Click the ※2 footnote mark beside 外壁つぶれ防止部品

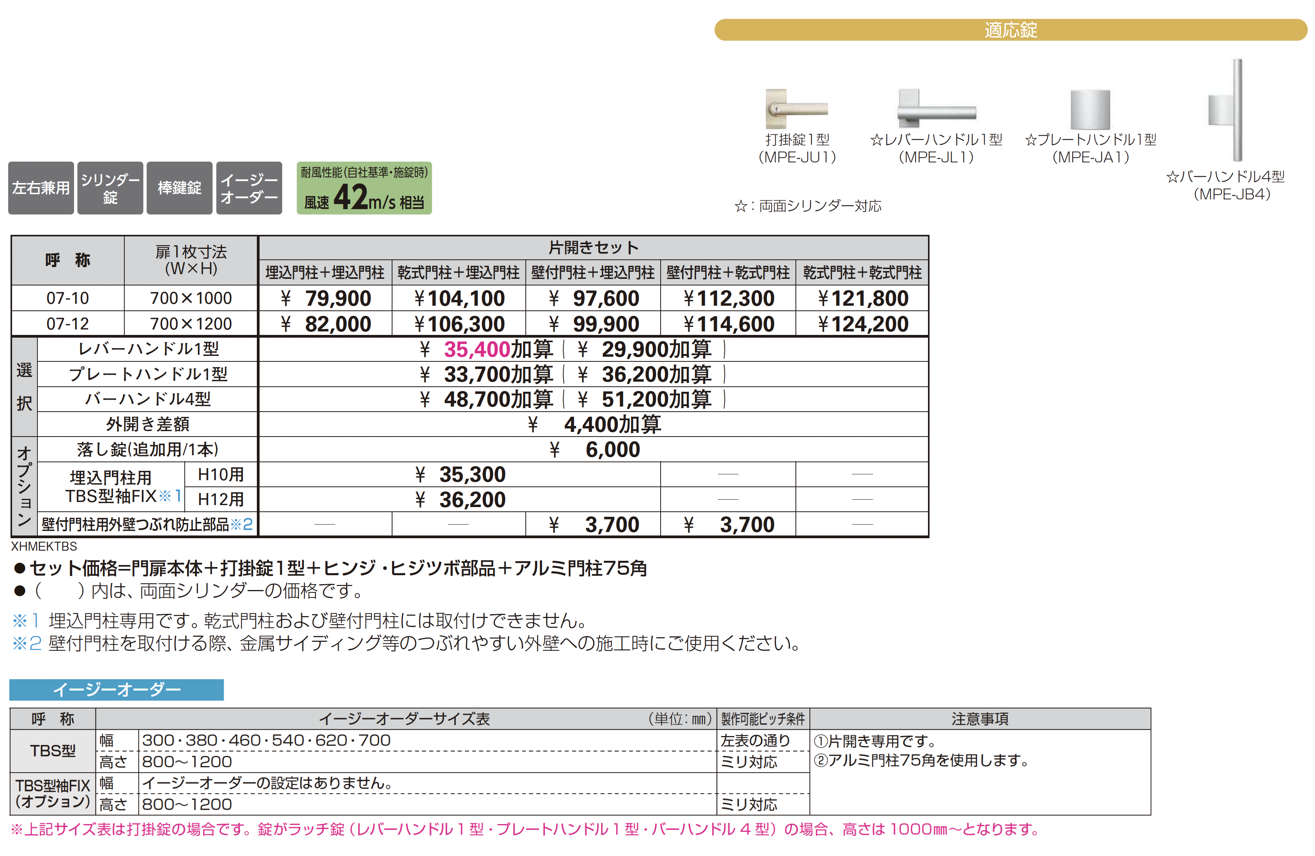tap(242, 524)
